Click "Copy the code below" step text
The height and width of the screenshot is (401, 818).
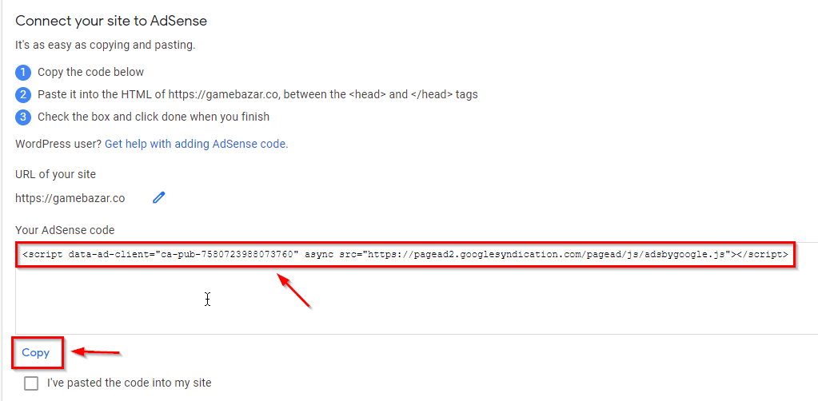click(91, 73)
